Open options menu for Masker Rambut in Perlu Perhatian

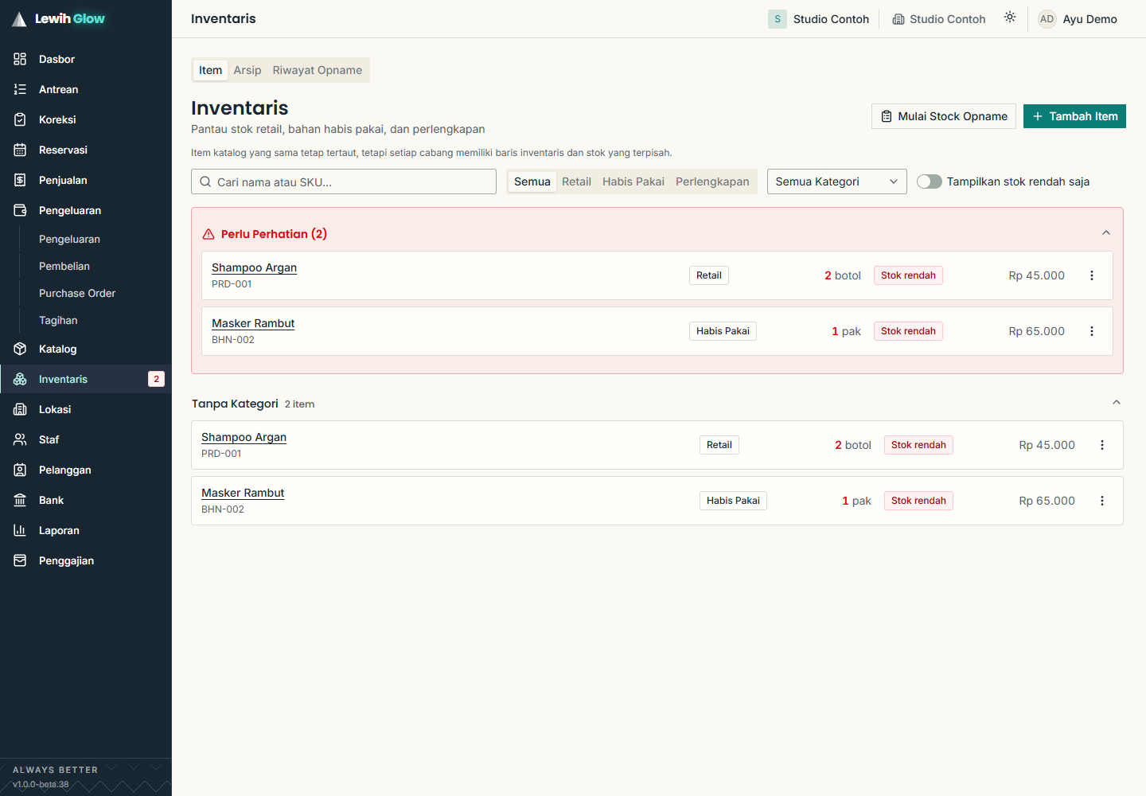click(1092, 331)
